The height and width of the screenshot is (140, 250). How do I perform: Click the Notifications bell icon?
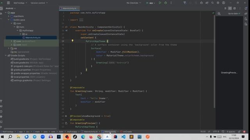tap(246, 8)
